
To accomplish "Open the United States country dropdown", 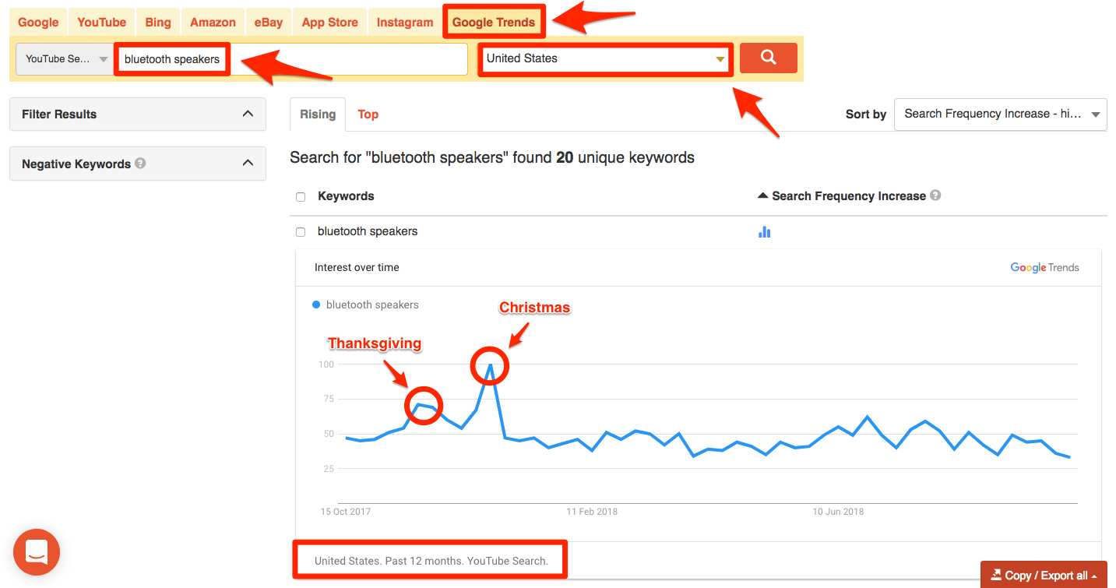I will (605, 58).
